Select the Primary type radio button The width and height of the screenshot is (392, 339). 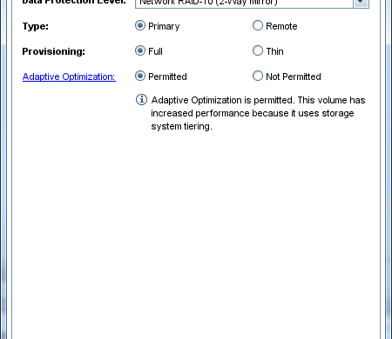pos(140,25)
